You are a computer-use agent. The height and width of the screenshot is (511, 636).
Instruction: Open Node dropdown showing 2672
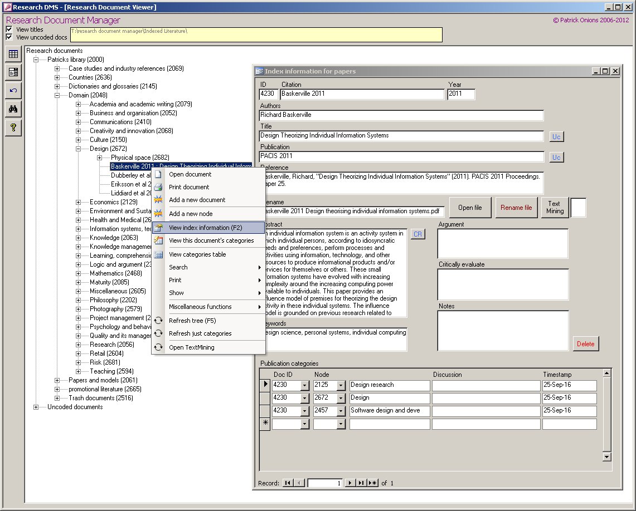(341, 398)
